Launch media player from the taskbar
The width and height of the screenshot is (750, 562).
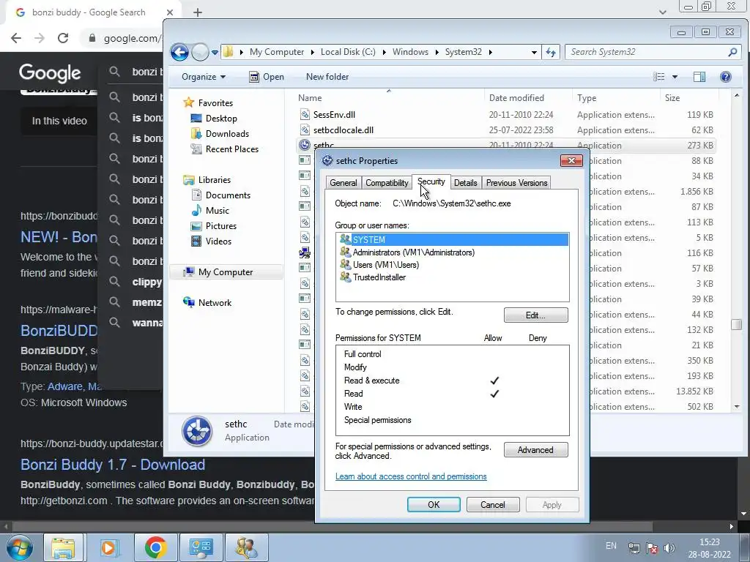108,547
